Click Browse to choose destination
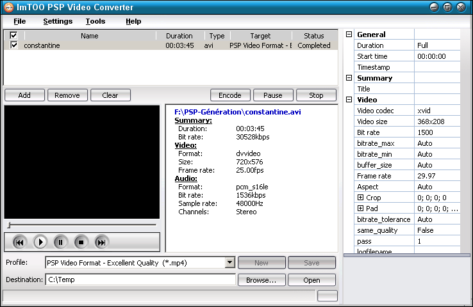 261,280
